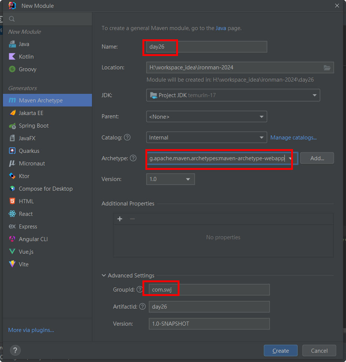
Task: Select Compose for Desktop label
Action: coord(46,189)
